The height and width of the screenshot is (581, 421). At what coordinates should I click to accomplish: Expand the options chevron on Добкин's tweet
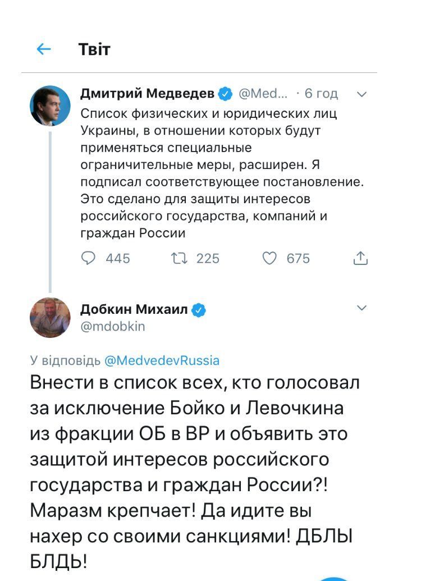(x=362, y=308)
